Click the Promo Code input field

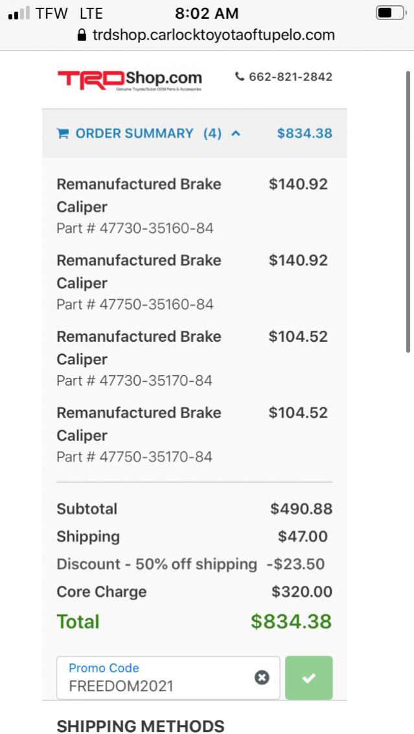coord(168,677)
